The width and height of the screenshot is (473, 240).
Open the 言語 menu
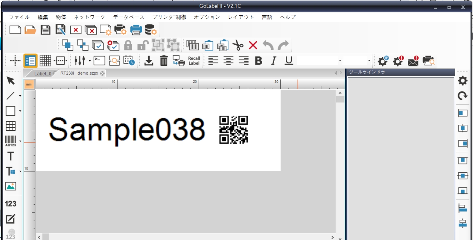click(x=267, y=17)
